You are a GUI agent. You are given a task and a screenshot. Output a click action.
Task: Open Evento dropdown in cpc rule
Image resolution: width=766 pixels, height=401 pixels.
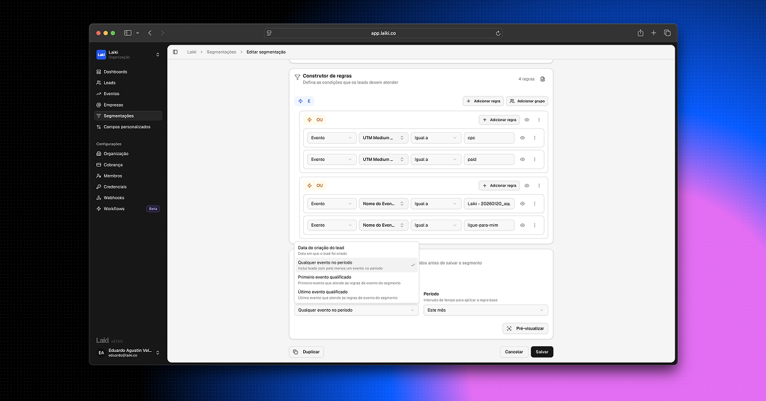pyautogui.click(x=332, y=138)
